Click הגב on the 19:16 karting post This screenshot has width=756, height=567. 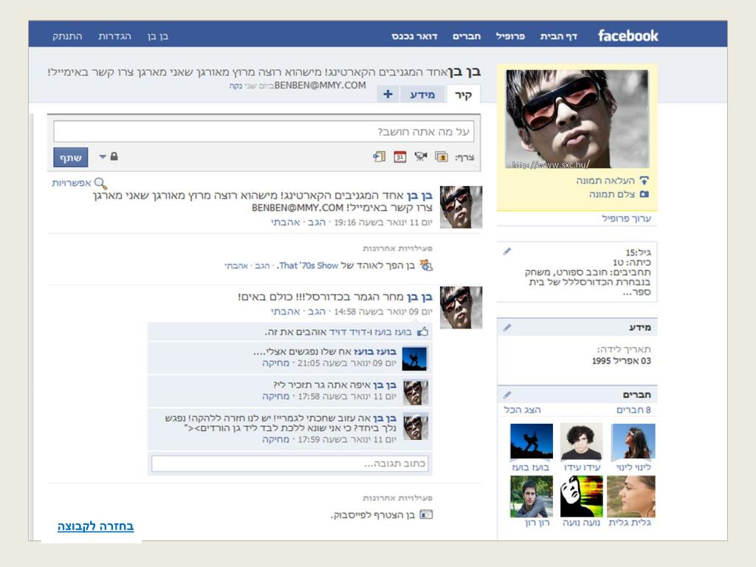click(316, 223)
